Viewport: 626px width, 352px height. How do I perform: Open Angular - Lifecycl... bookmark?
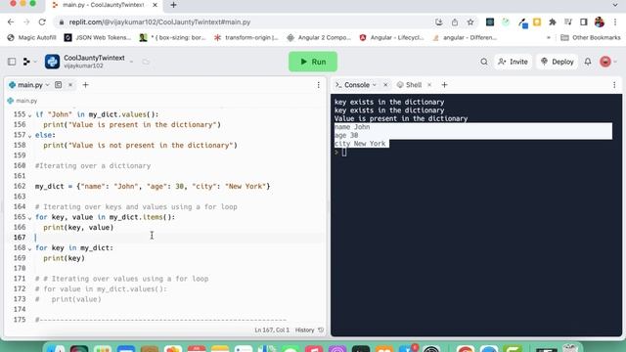(x=391, y=37)
